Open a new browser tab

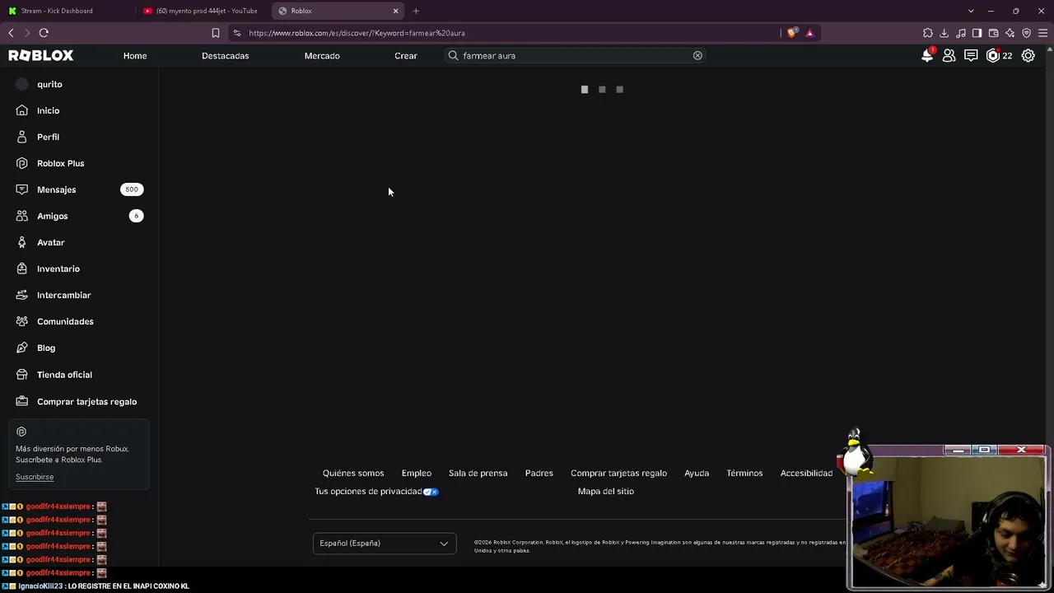click(416, 11)
